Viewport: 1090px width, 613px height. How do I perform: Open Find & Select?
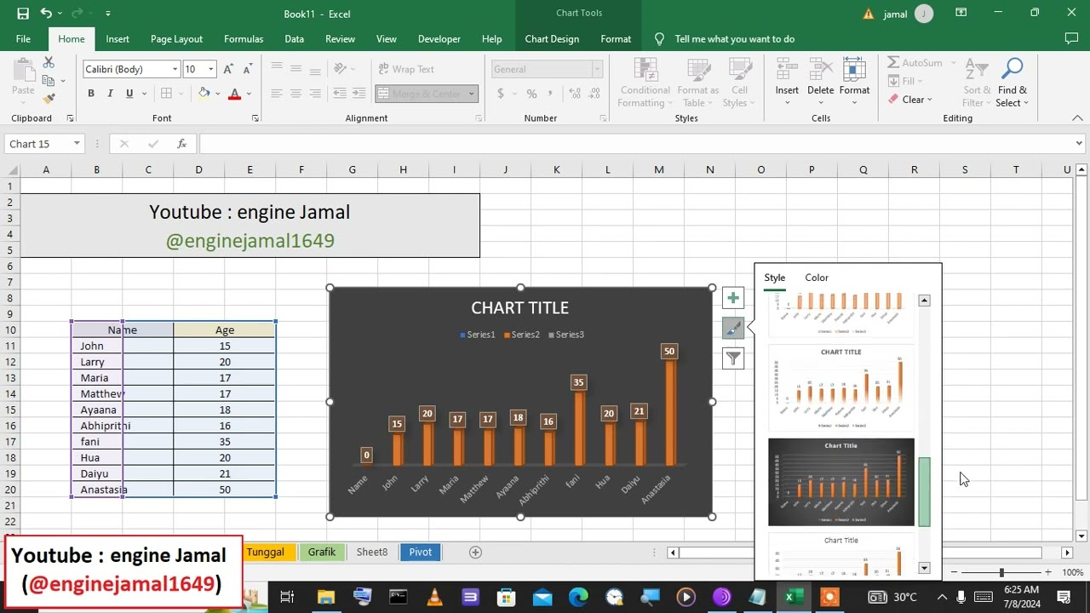coord(1013,83)
